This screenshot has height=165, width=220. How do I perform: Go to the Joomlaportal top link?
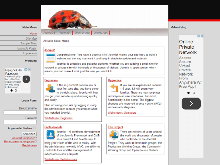pos(82,33)
